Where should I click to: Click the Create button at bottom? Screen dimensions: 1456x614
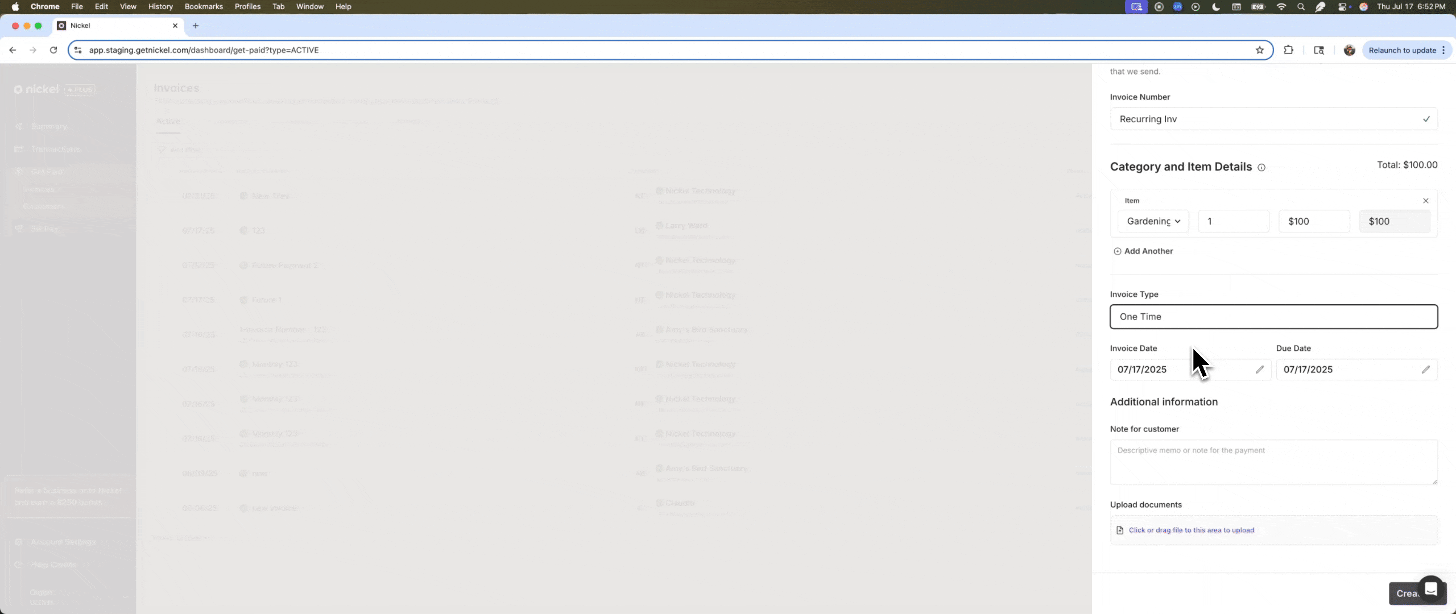point(1405,594)
